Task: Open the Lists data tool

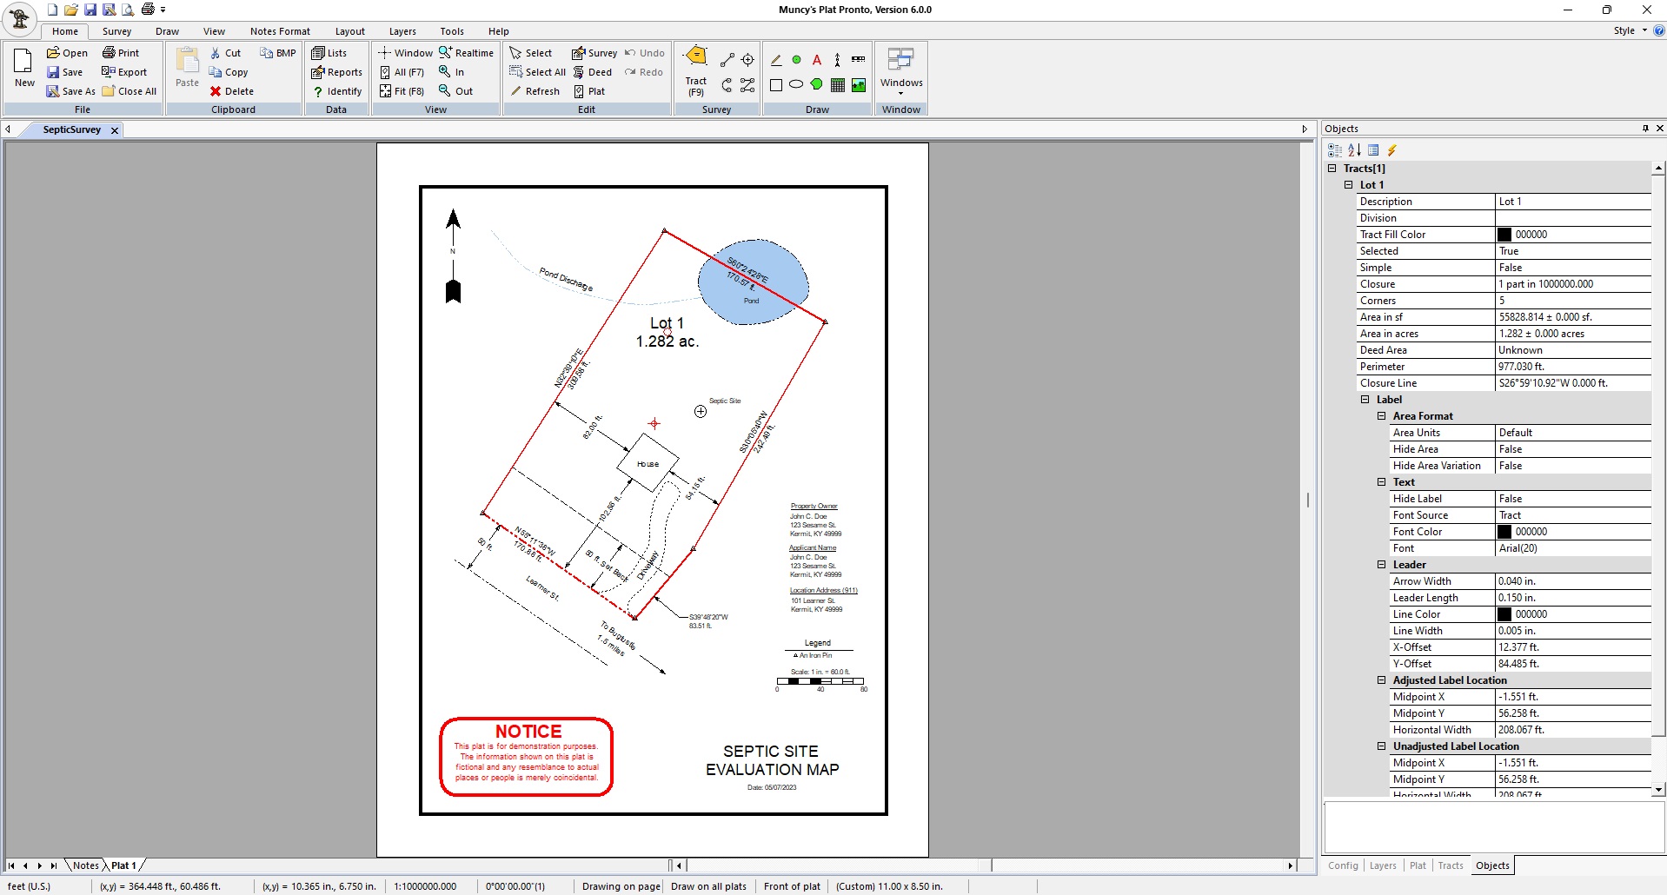Action: coord(329,53)
